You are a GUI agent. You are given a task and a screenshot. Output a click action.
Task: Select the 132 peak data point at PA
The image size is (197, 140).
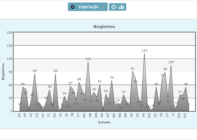144,53
